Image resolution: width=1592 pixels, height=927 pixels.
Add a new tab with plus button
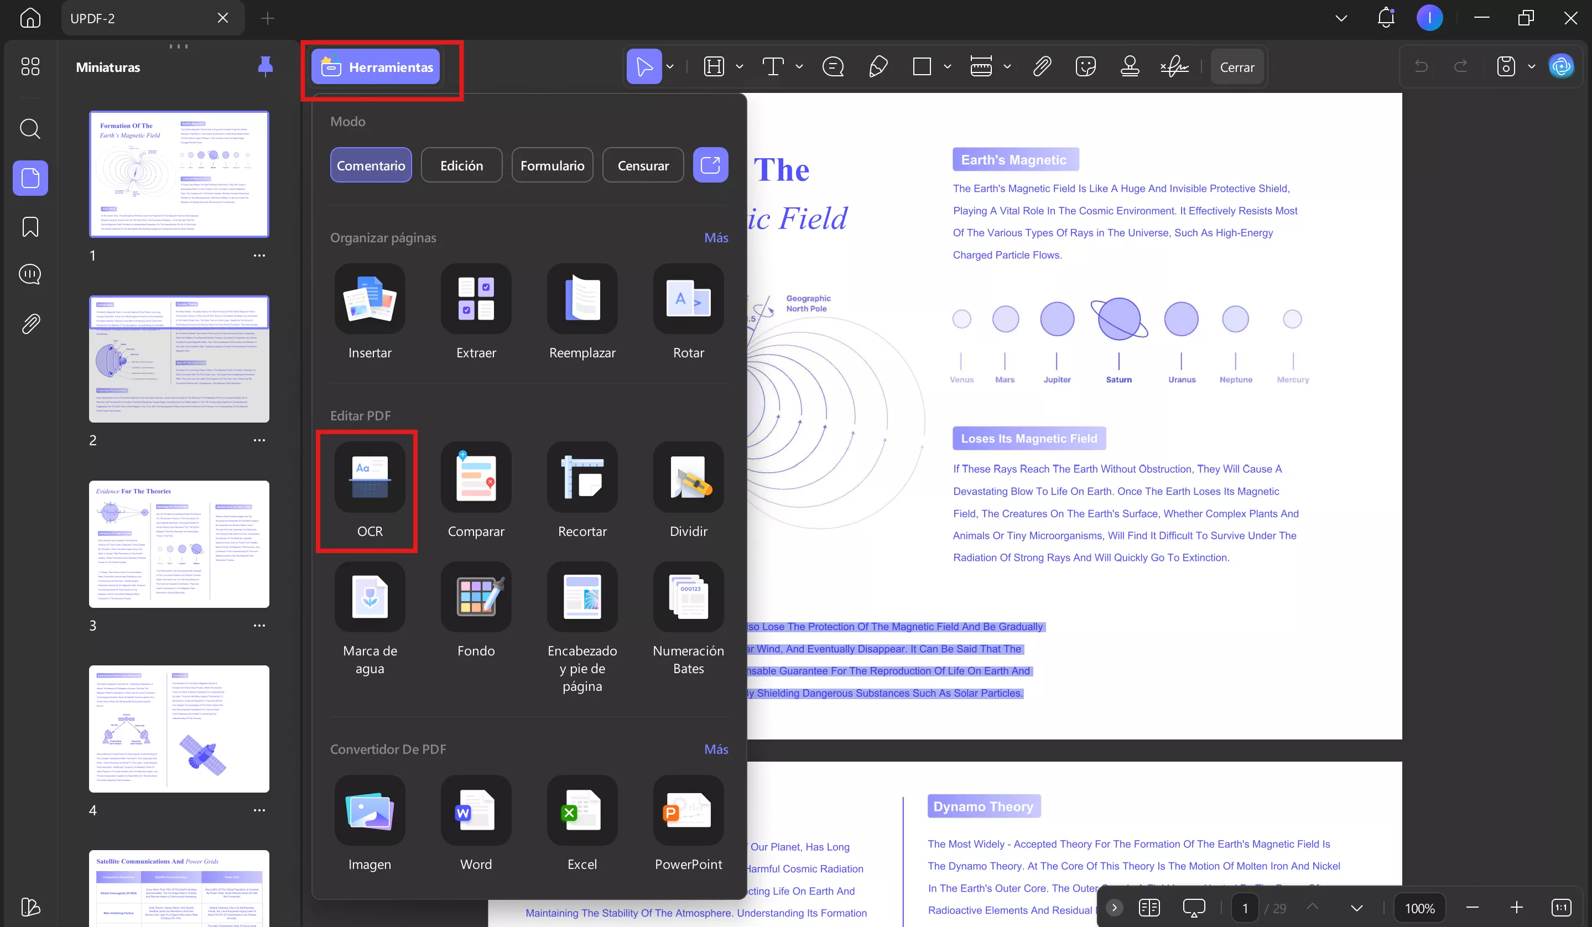(x=267, y=18)
